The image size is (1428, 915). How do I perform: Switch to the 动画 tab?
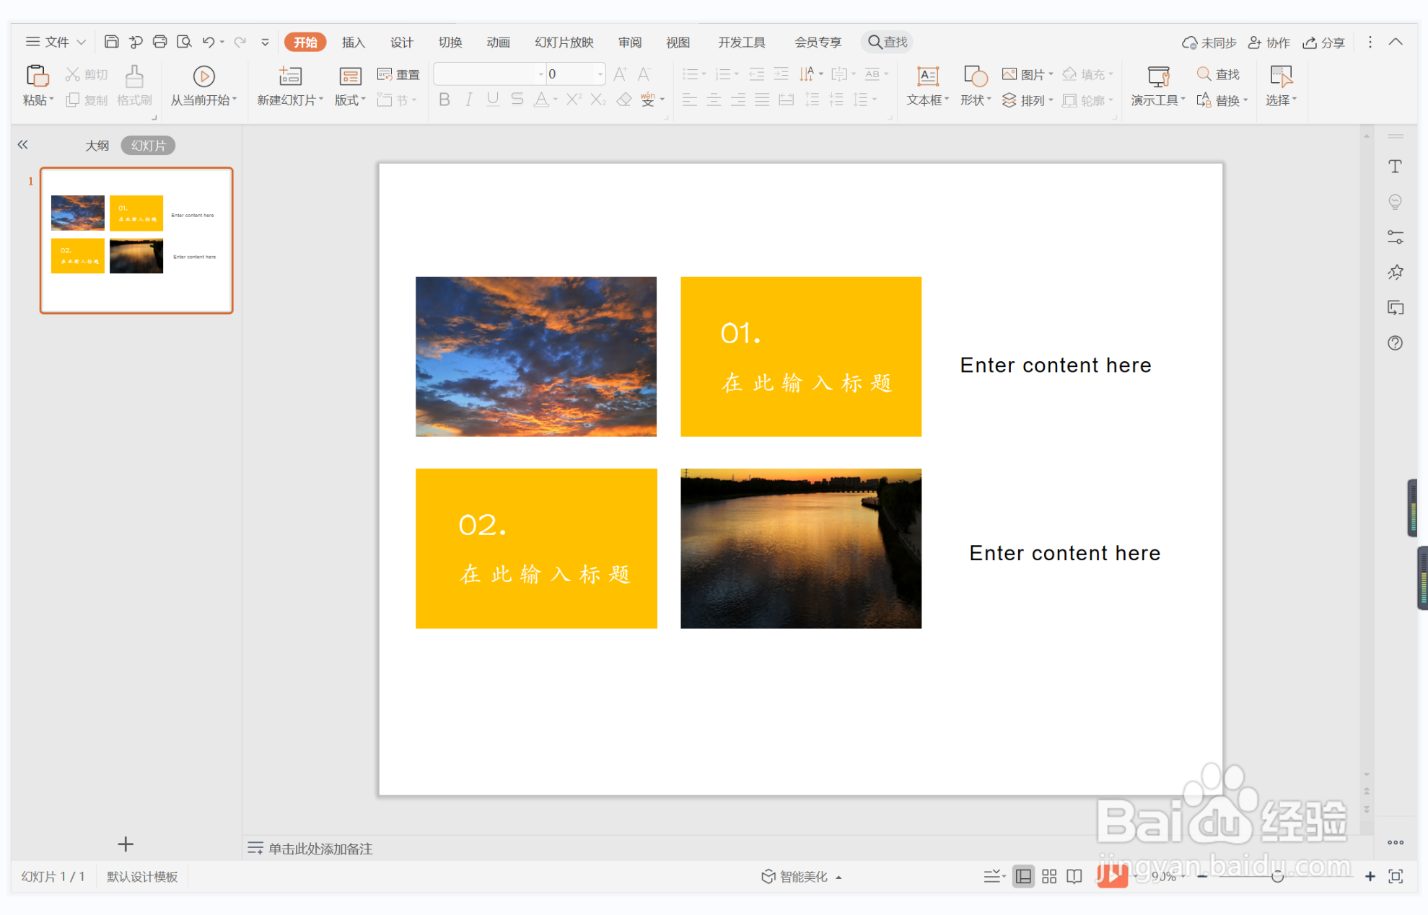(x=498, y=42)
